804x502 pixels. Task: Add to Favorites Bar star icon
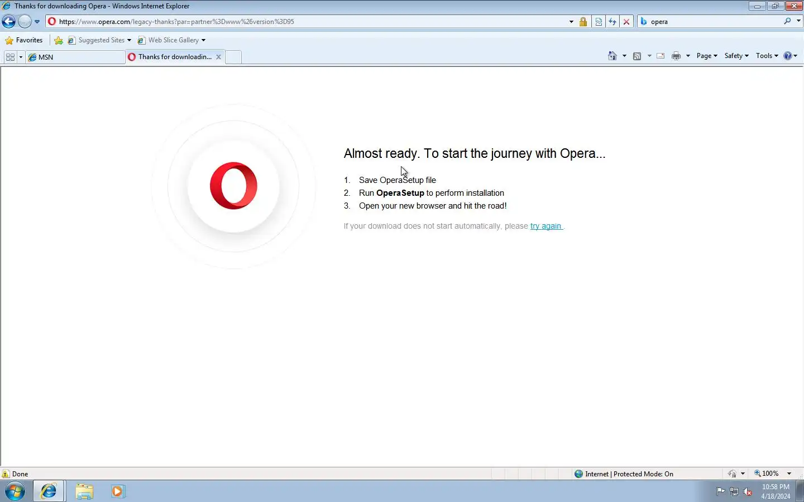[59, 40]
